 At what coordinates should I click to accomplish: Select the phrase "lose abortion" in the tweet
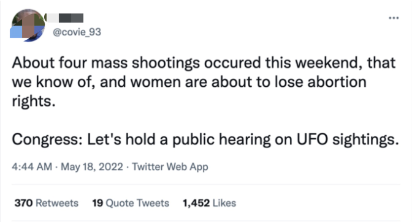[x=321, y=82]
